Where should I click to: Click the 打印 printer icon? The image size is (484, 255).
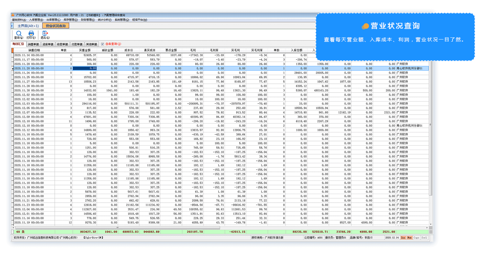(x=31, y=34)
